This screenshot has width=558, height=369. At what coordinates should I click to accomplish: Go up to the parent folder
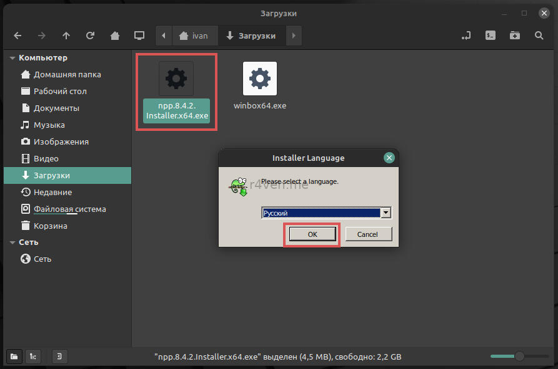point(66,36)
